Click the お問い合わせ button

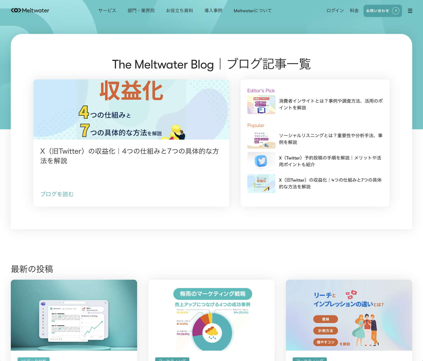(383, 11)
